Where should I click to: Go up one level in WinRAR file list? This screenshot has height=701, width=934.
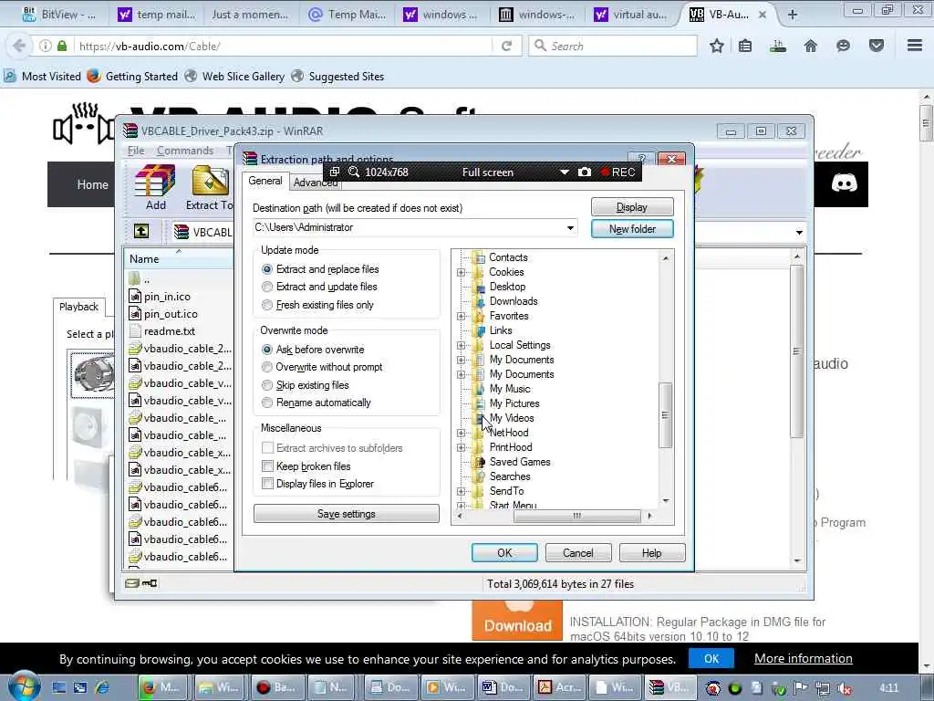141,231
